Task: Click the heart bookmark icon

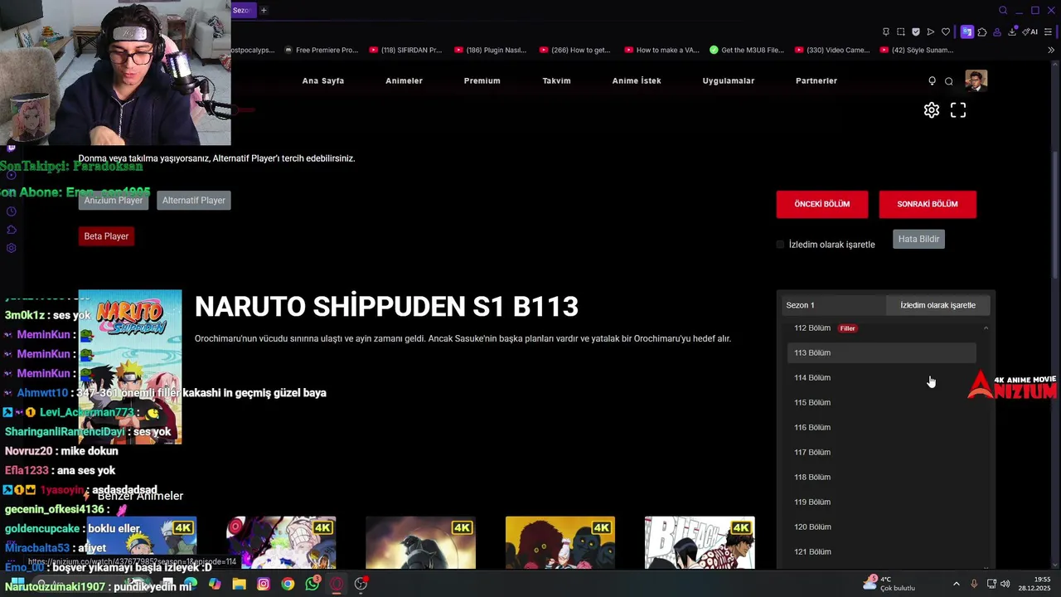Action: click(946, 32)
